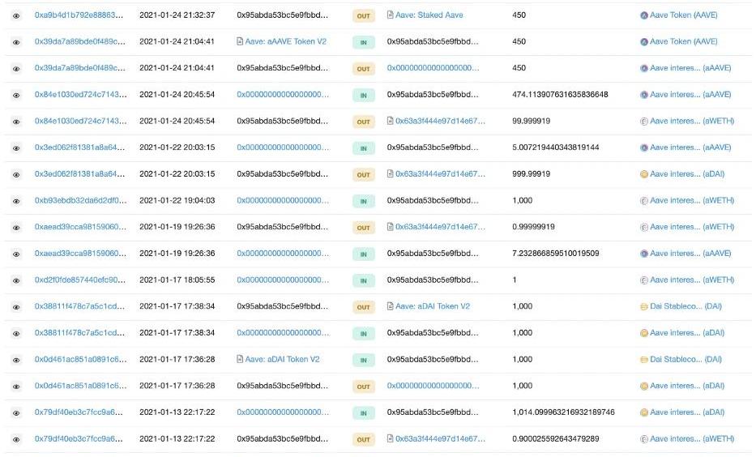Open hash 0x3ed062f81381a8a64 in the OUT row

[79, 173]
